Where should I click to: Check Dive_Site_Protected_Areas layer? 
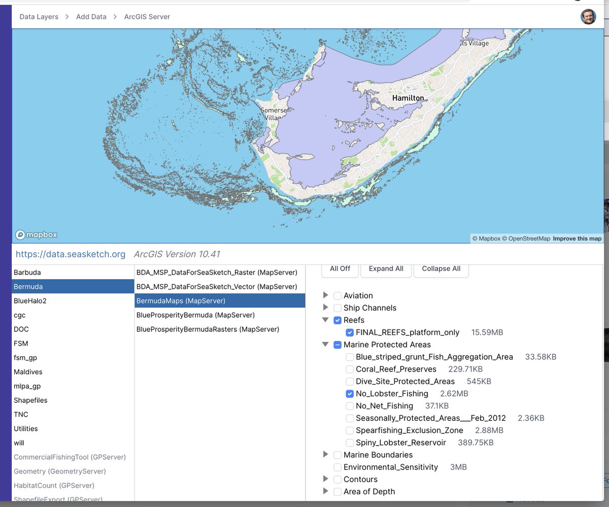click(350, 381)
